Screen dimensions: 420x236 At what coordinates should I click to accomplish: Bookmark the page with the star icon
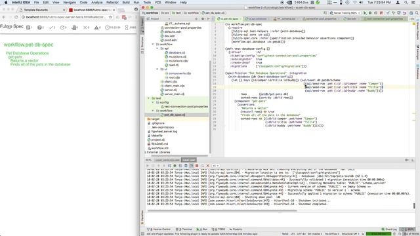point(111,17)
